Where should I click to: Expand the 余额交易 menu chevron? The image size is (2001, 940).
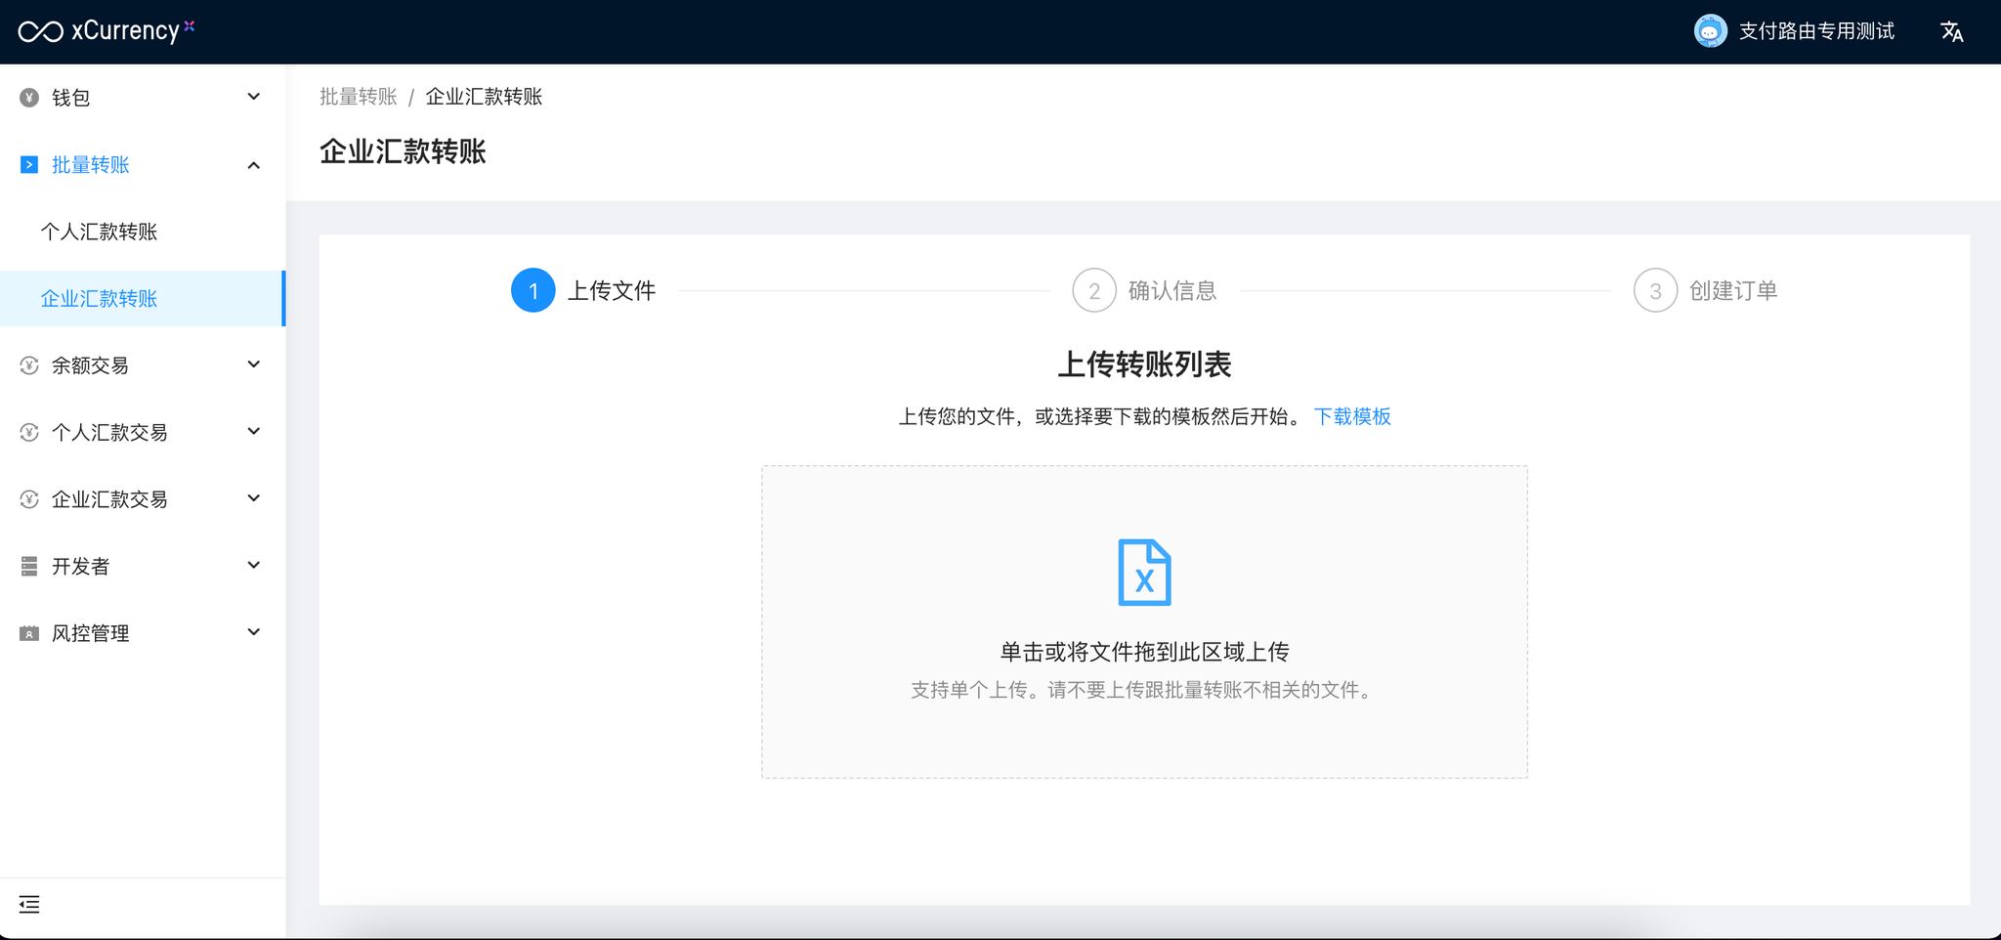pyautogui.click(x=254, y=364)
